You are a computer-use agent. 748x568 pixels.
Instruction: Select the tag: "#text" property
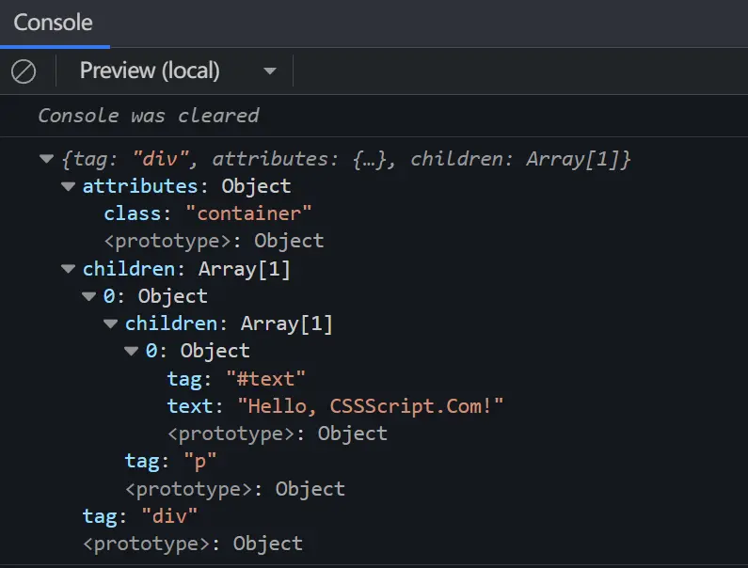tap(236, 379)
